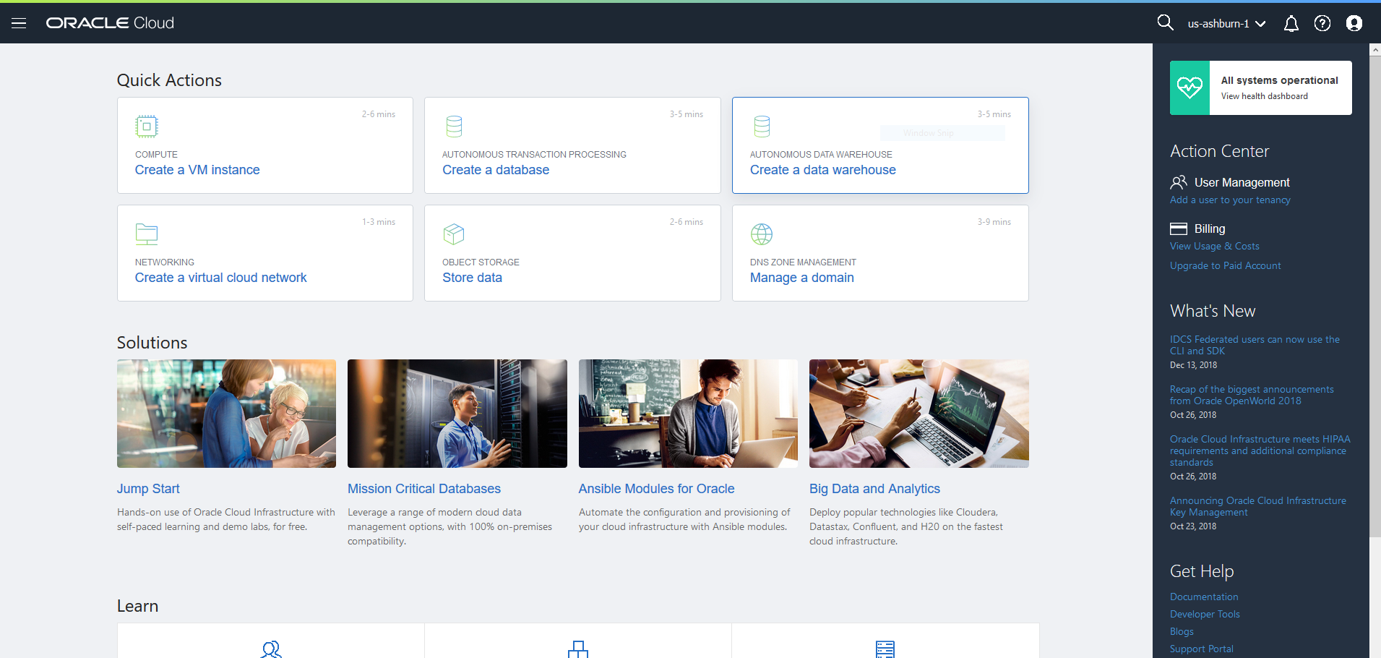Click the Mission Critical Databases thumbnail image
This screenshot has width=1381, height=658.
click(x=457, y=414)
